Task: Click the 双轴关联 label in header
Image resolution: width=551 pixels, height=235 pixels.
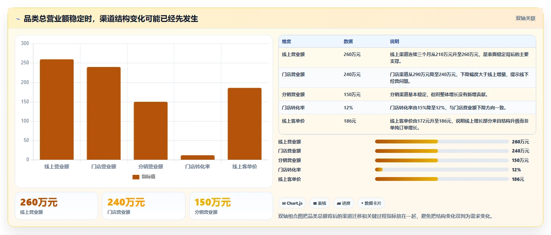Action: [x=525, y=19]
